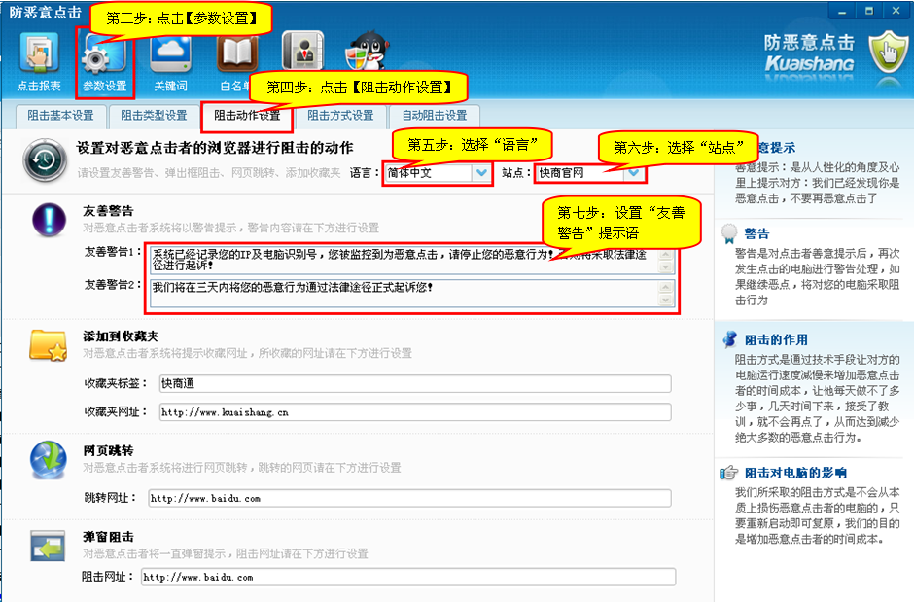Open the 白名单 book icon

pyautogui.click(x=236, y=56)
